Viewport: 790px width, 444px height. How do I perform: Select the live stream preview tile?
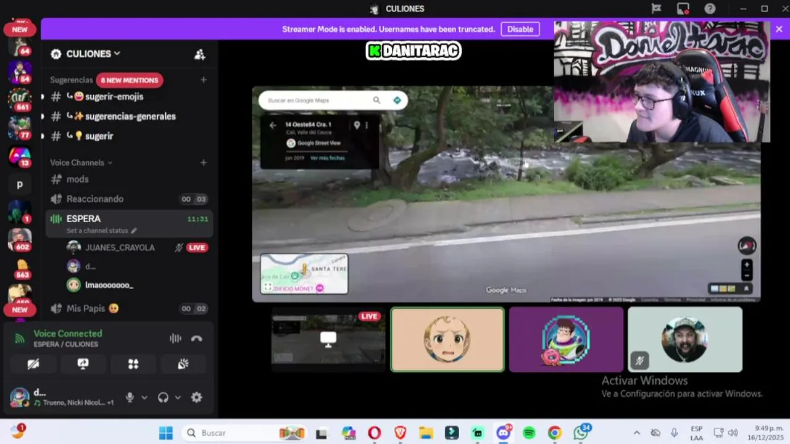tap(328, 340)
